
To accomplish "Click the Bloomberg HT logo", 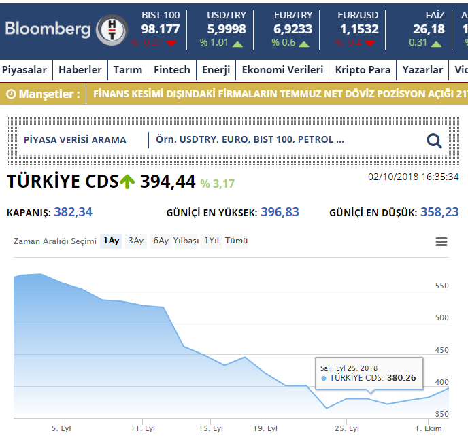I will coord(66,29).
